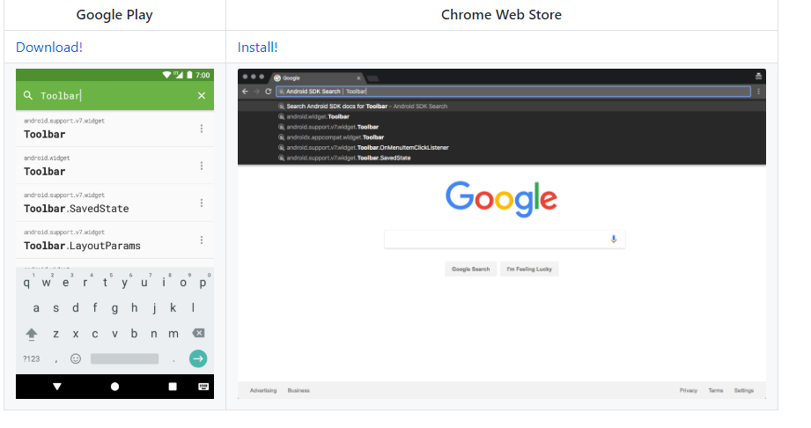
Task: Tap the backspace key on phone keyboard
Action: (x=198, y=333)
